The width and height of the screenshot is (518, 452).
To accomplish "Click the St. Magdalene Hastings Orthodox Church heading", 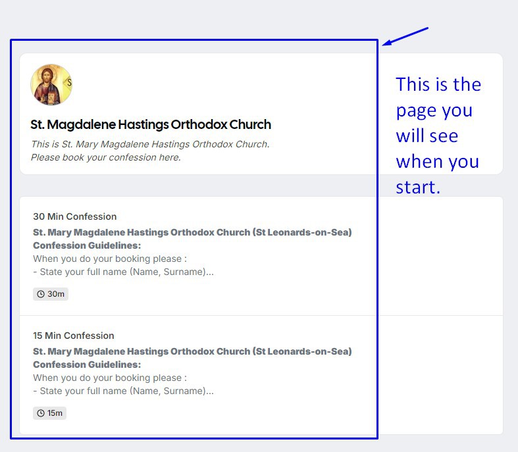I will [x=151, y=124].
